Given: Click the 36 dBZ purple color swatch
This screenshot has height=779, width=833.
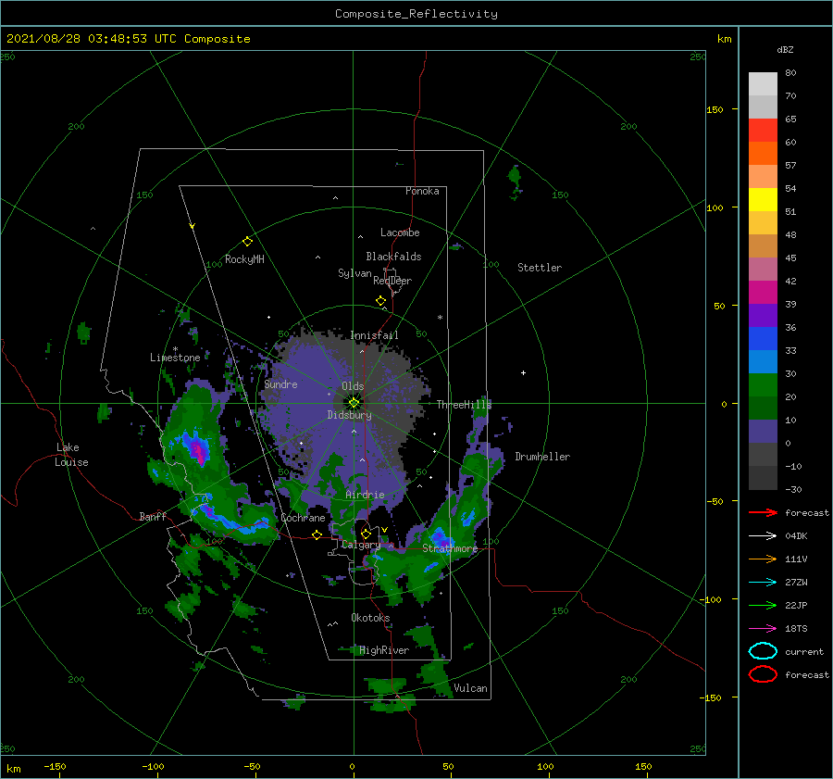Looking at the screenshot, I should point(763,315).
